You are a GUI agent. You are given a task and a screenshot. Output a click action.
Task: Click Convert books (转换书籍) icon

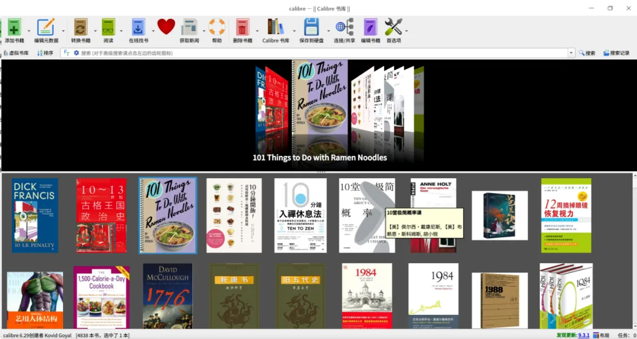point(81,27)
